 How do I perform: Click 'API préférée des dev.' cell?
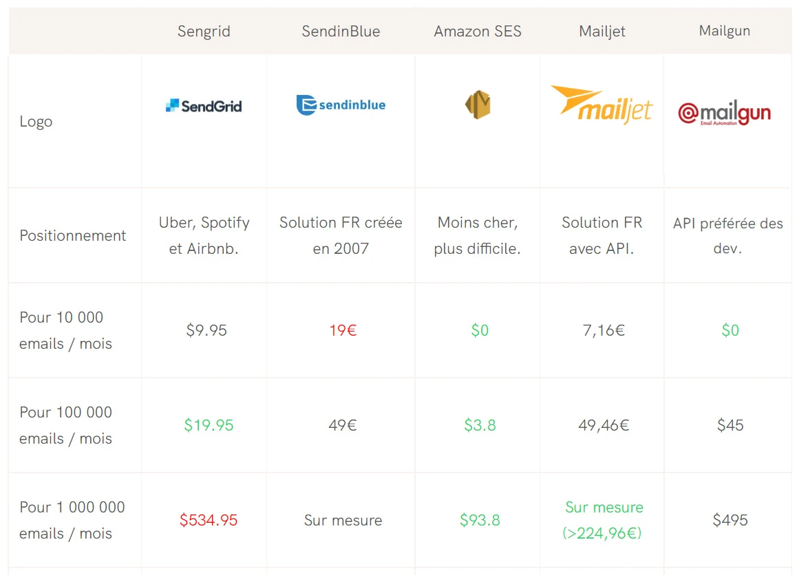pos(727,236)
